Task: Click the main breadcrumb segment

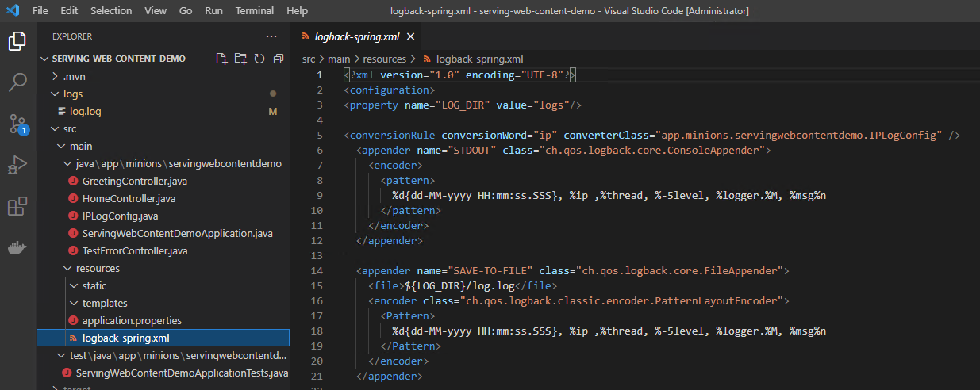Action: coord(339,59)
